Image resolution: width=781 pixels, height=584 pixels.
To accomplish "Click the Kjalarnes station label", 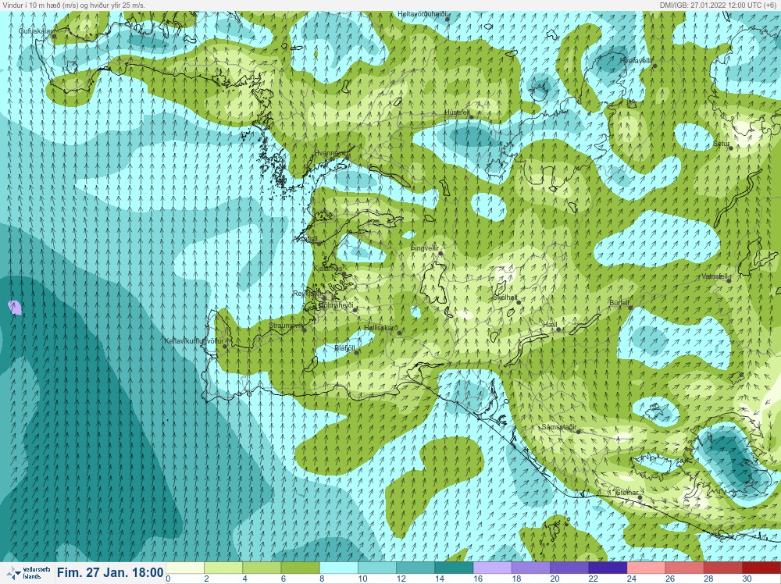I will click(327, 269).
